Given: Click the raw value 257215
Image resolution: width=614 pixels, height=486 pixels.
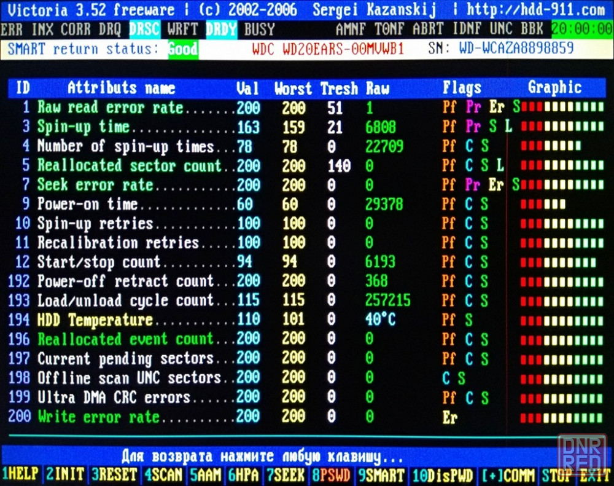Looking at the screenshot, I should (388, 300).
